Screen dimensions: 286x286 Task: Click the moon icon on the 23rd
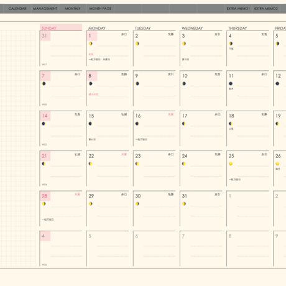point(137,164)
